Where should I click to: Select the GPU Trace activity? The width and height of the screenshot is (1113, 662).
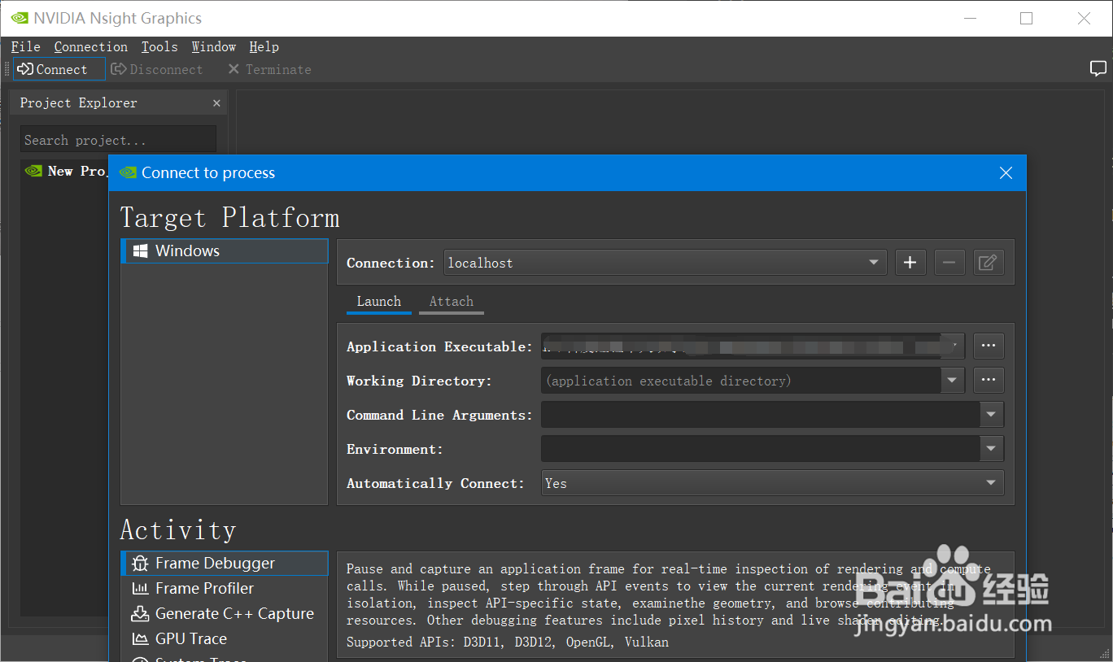tap(225, 638)
